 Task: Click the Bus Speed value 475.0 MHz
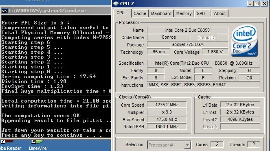(167, 119)
